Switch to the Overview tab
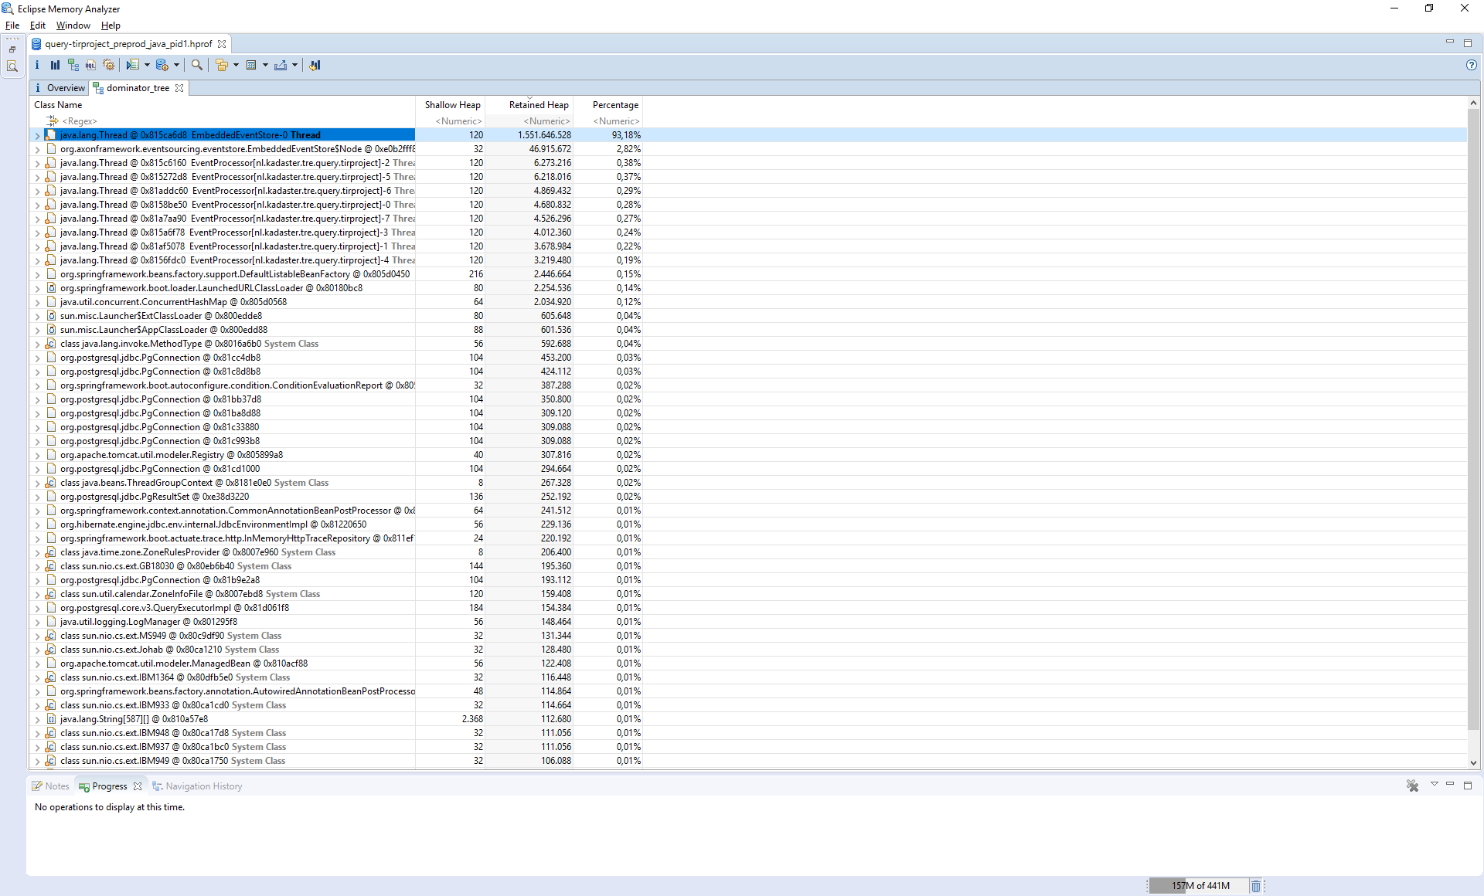Screen dimensions: 1484x896 tap(62, 88)
